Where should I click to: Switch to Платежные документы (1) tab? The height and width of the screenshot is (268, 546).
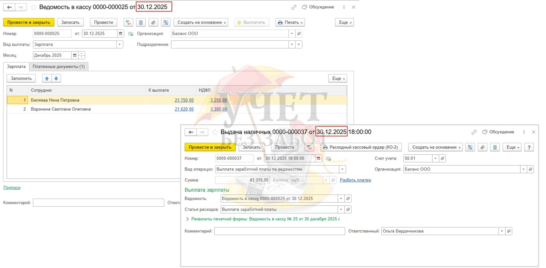[59, 67]
